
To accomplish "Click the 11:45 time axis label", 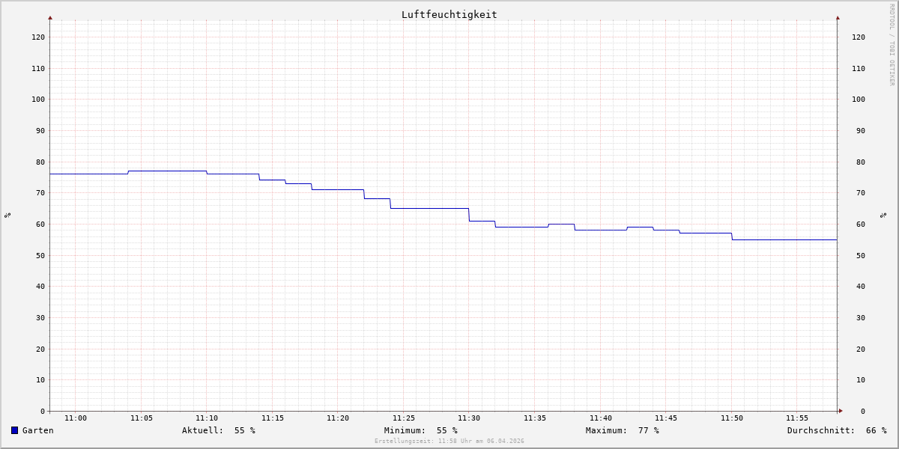I will [x=666, y=418].
